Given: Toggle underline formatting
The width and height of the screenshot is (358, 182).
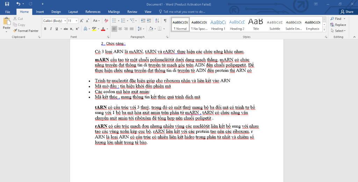Looking at the screenshot, I should coord(57,29).
